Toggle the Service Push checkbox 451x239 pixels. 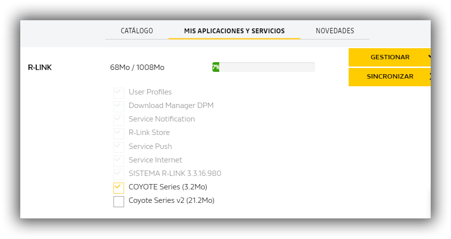click(x=119, y=147)
